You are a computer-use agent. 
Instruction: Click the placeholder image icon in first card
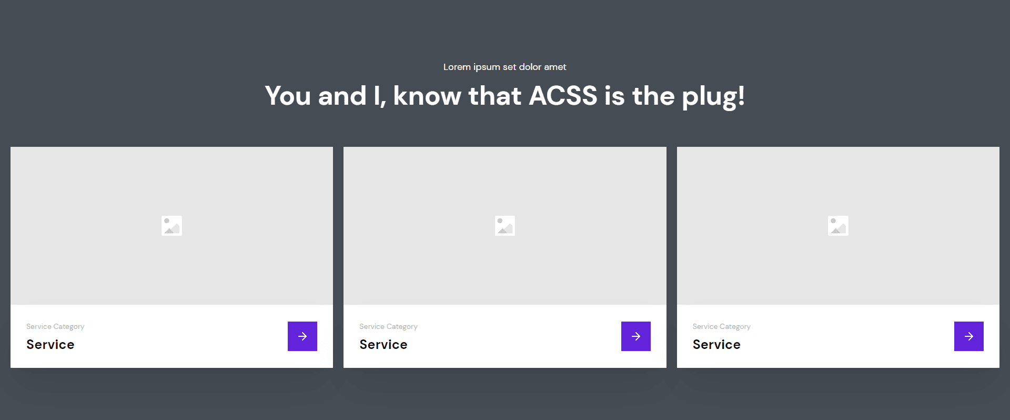coord(171,226)
